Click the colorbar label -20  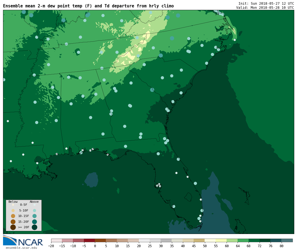tap(51, 246)
